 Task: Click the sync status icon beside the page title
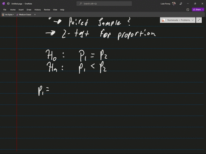8,4
